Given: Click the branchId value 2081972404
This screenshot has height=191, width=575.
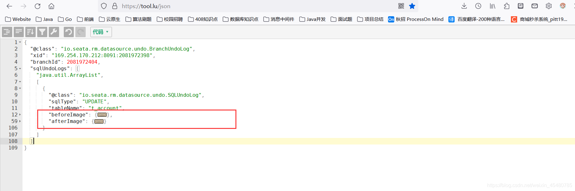Looking at the screenshot, I should (82, 62).
